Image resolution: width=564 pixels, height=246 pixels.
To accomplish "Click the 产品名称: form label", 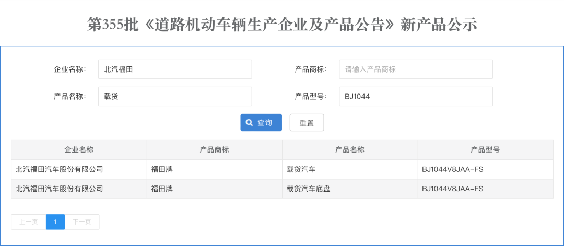I will 70,97.
